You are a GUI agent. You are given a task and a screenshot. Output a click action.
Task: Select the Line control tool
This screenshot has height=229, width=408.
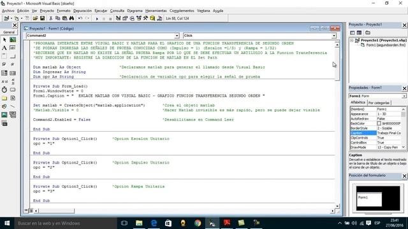tap(13, 106)
